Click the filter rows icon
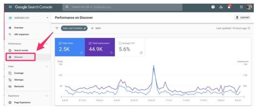The width and height of the screenshot is (256, 110). (x=57, y=28)
